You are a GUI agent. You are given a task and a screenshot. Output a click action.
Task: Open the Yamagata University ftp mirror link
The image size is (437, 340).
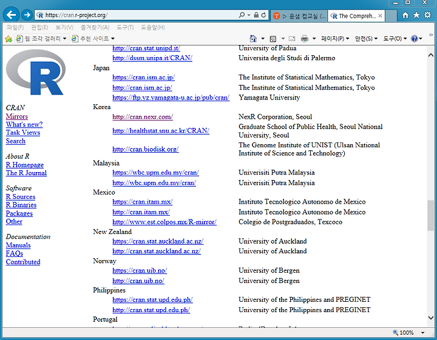click(x=171, y=98)
